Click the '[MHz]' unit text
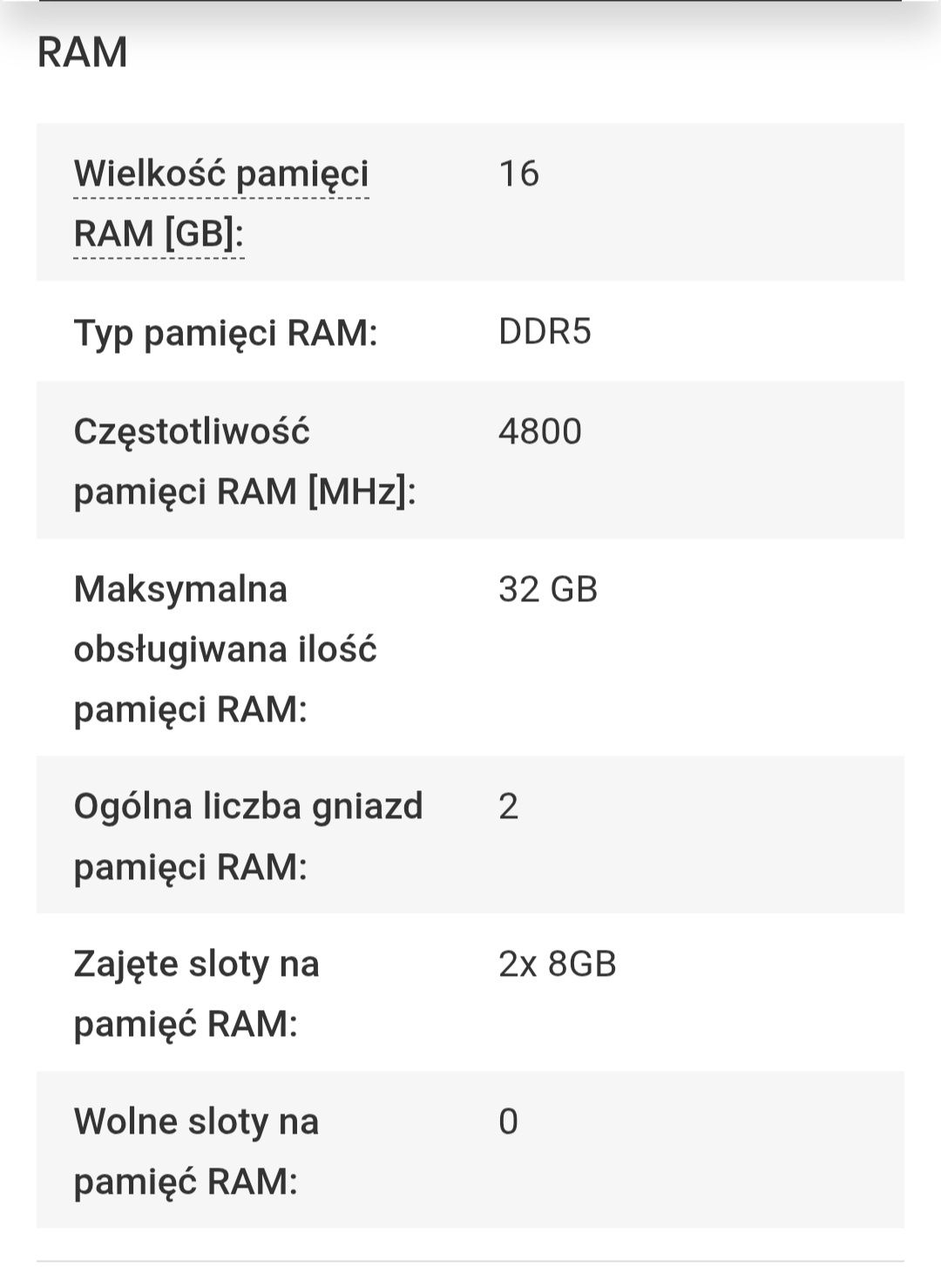Viewport: 941px width, 1267px height. click(x=357, y=491)
